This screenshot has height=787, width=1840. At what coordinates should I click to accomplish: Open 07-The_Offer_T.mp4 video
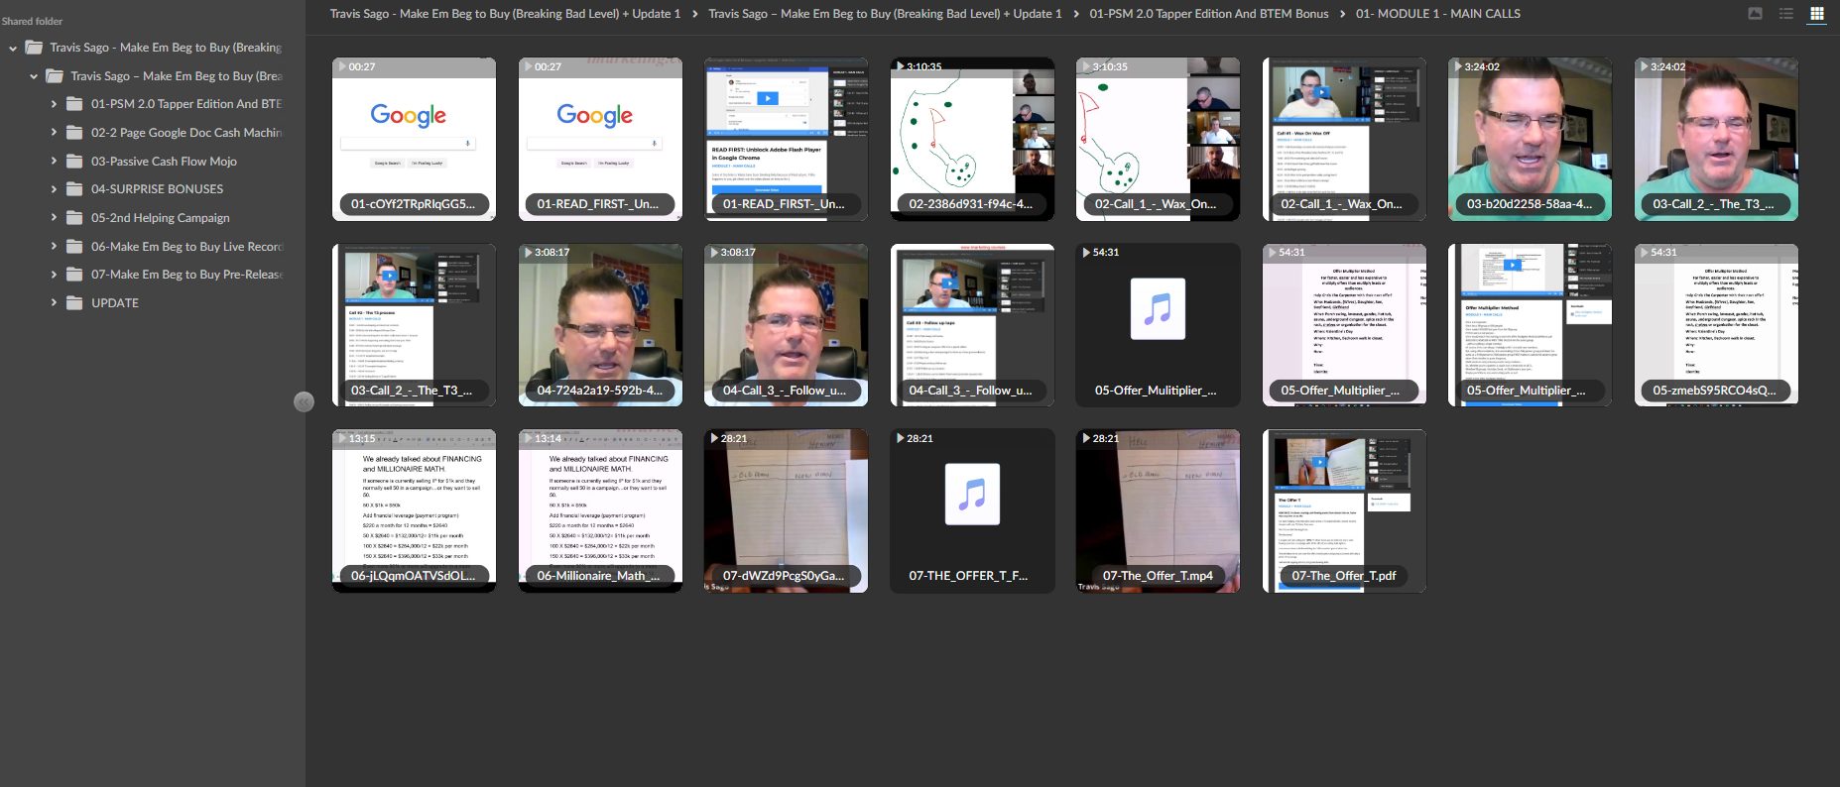[1158, 510]
